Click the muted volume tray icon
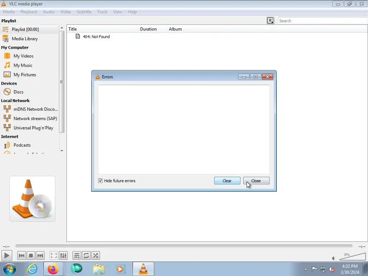Image resolution: width=368 pixels, height=276 pixels. [x=332, y=269]
